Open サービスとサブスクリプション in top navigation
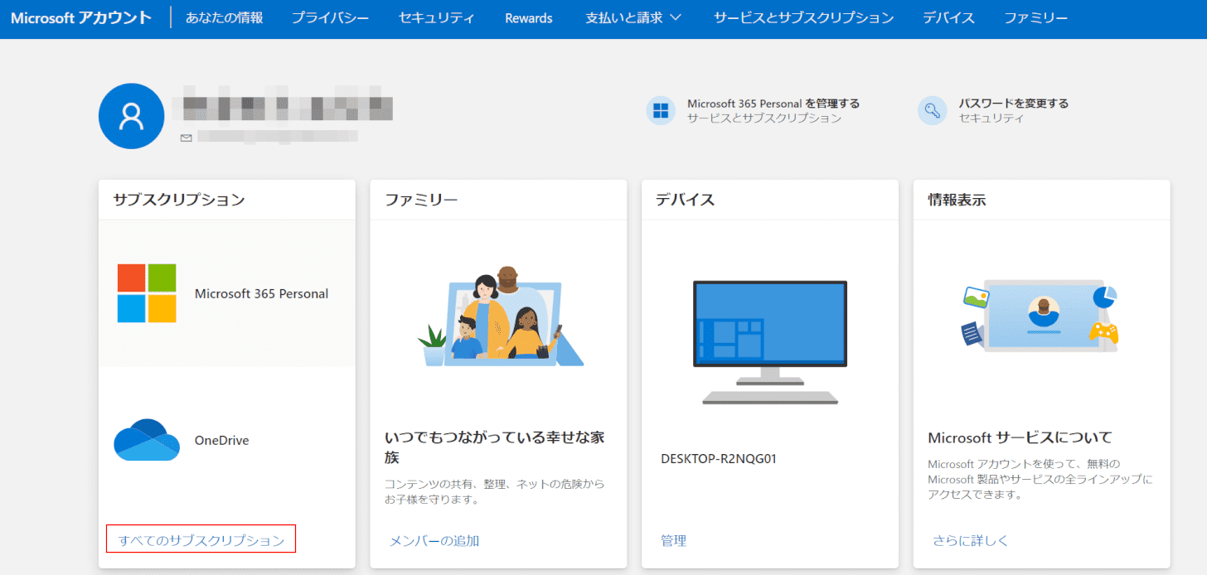This screenshot has width=1207, height=575. pos(804,17)
